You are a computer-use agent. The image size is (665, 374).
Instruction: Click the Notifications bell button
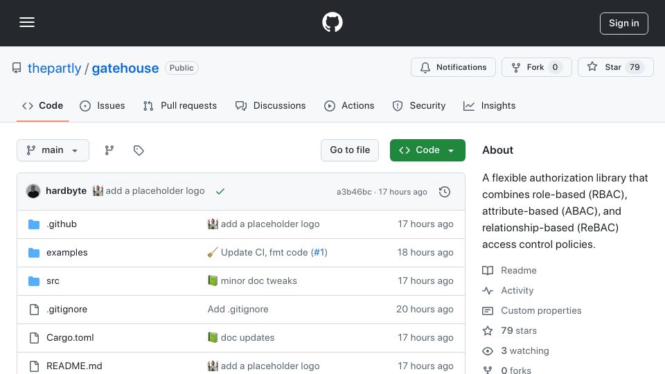(453, 67)
